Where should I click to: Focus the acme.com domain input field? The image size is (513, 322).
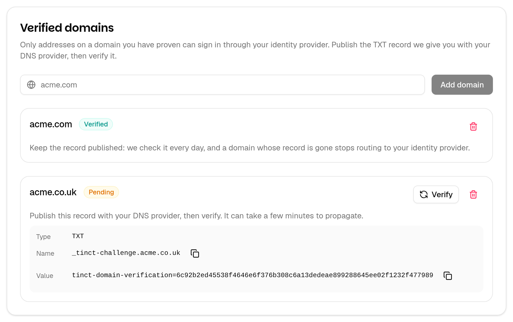click(222, 85)
